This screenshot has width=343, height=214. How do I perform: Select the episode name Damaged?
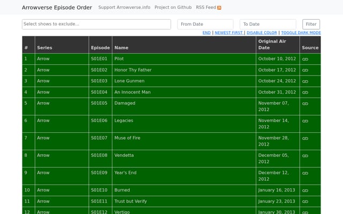pyautogui.click(x=125, y=103)
